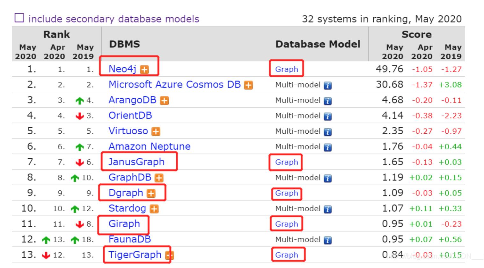Click the plus icon next to Dgraph
Image resolution: width=484 pixels, height=268 pixels.
[151, 194]
